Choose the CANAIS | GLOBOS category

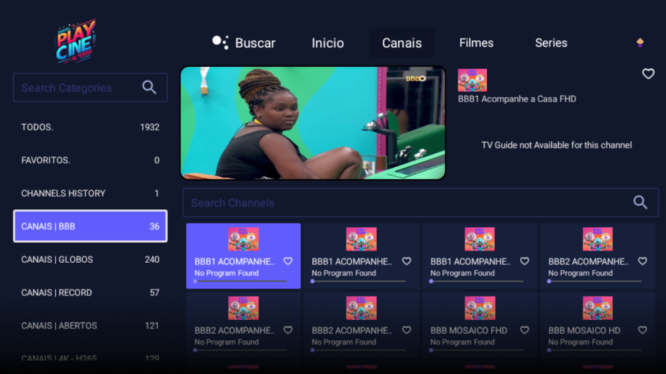[x=90, y=259]
